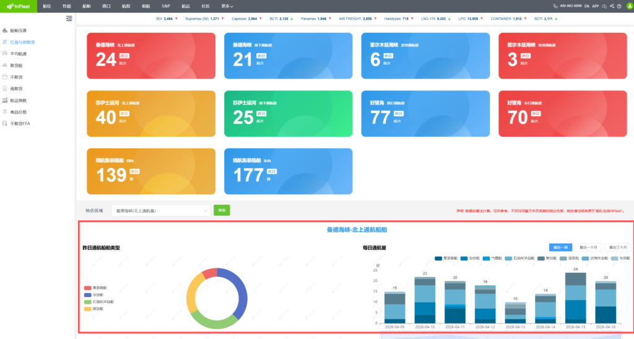This screenshot has width=634, height=339.
Task: Click the share icon in the header
Action: click(612, 6)
